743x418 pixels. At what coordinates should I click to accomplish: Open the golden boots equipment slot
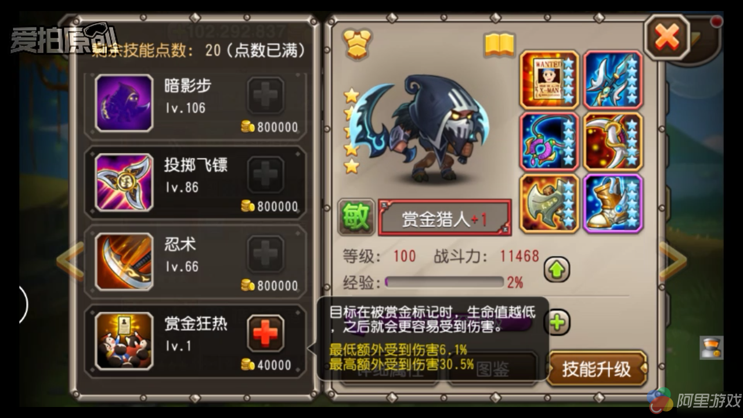pyautogui.click(x=613, y=203)
